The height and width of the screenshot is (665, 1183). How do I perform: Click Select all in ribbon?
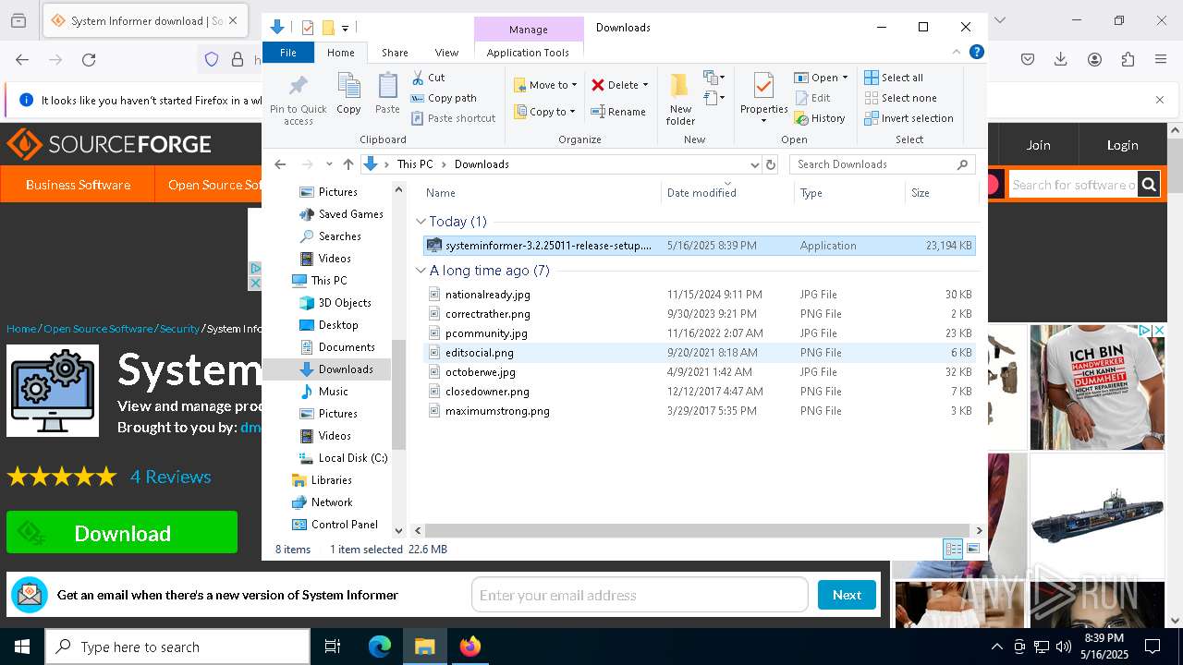click(x=894, y=78)
